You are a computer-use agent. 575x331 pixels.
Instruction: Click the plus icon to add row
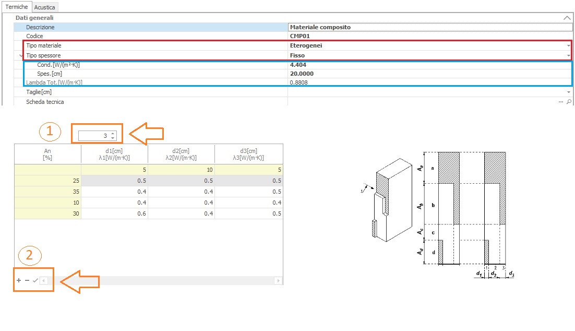coord(19,280)
